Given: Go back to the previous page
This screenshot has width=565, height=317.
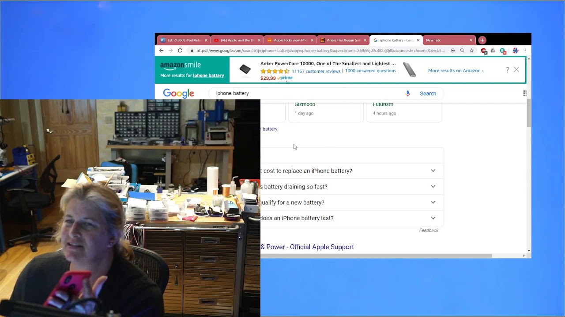Looking at the screenshot, I should 161,51.
